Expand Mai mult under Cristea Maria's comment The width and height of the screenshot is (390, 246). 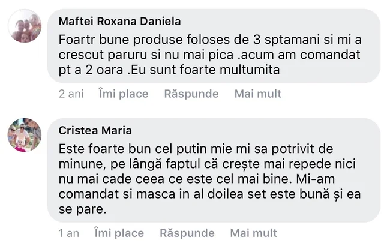click(x=253, y=233)
